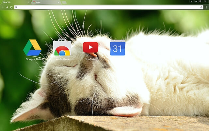Open the Google Calendar 31 icon

coord(118,47)
